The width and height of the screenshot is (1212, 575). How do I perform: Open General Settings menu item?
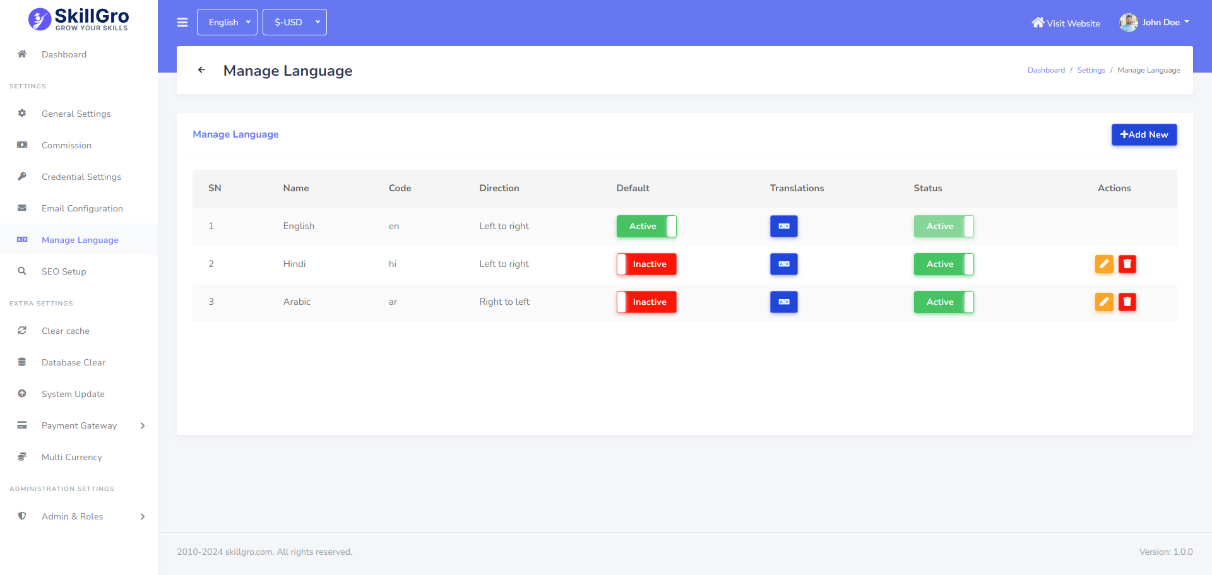tap(79, 114)
